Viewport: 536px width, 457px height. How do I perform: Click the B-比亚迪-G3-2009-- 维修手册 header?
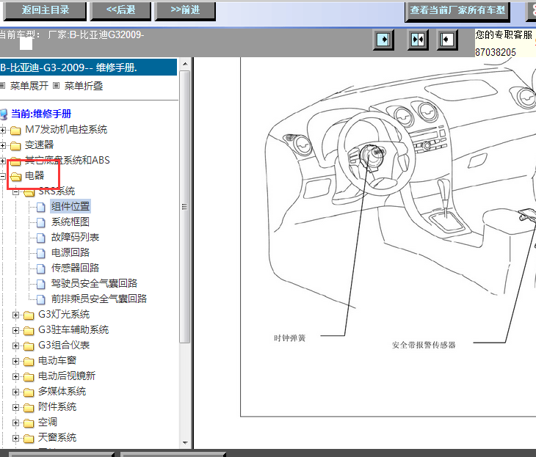point(88,67)
